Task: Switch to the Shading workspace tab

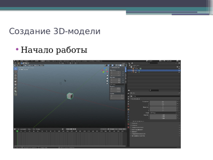Action: (73, 61)
